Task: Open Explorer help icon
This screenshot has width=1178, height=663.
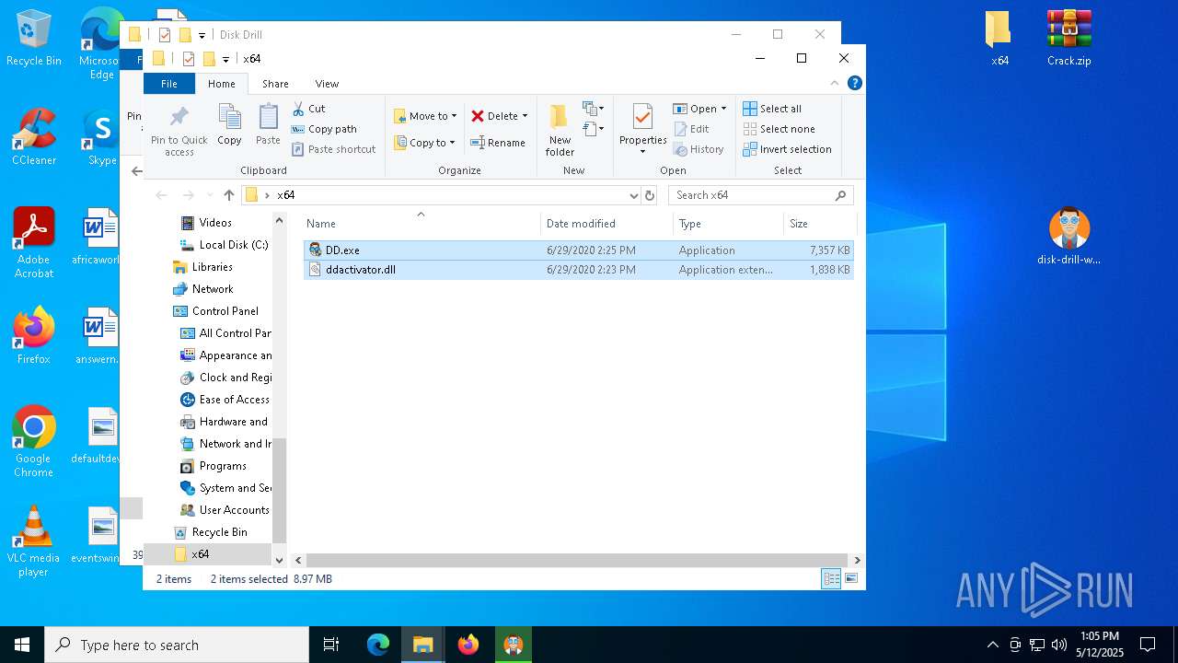Action: click(x=854, y=83)
